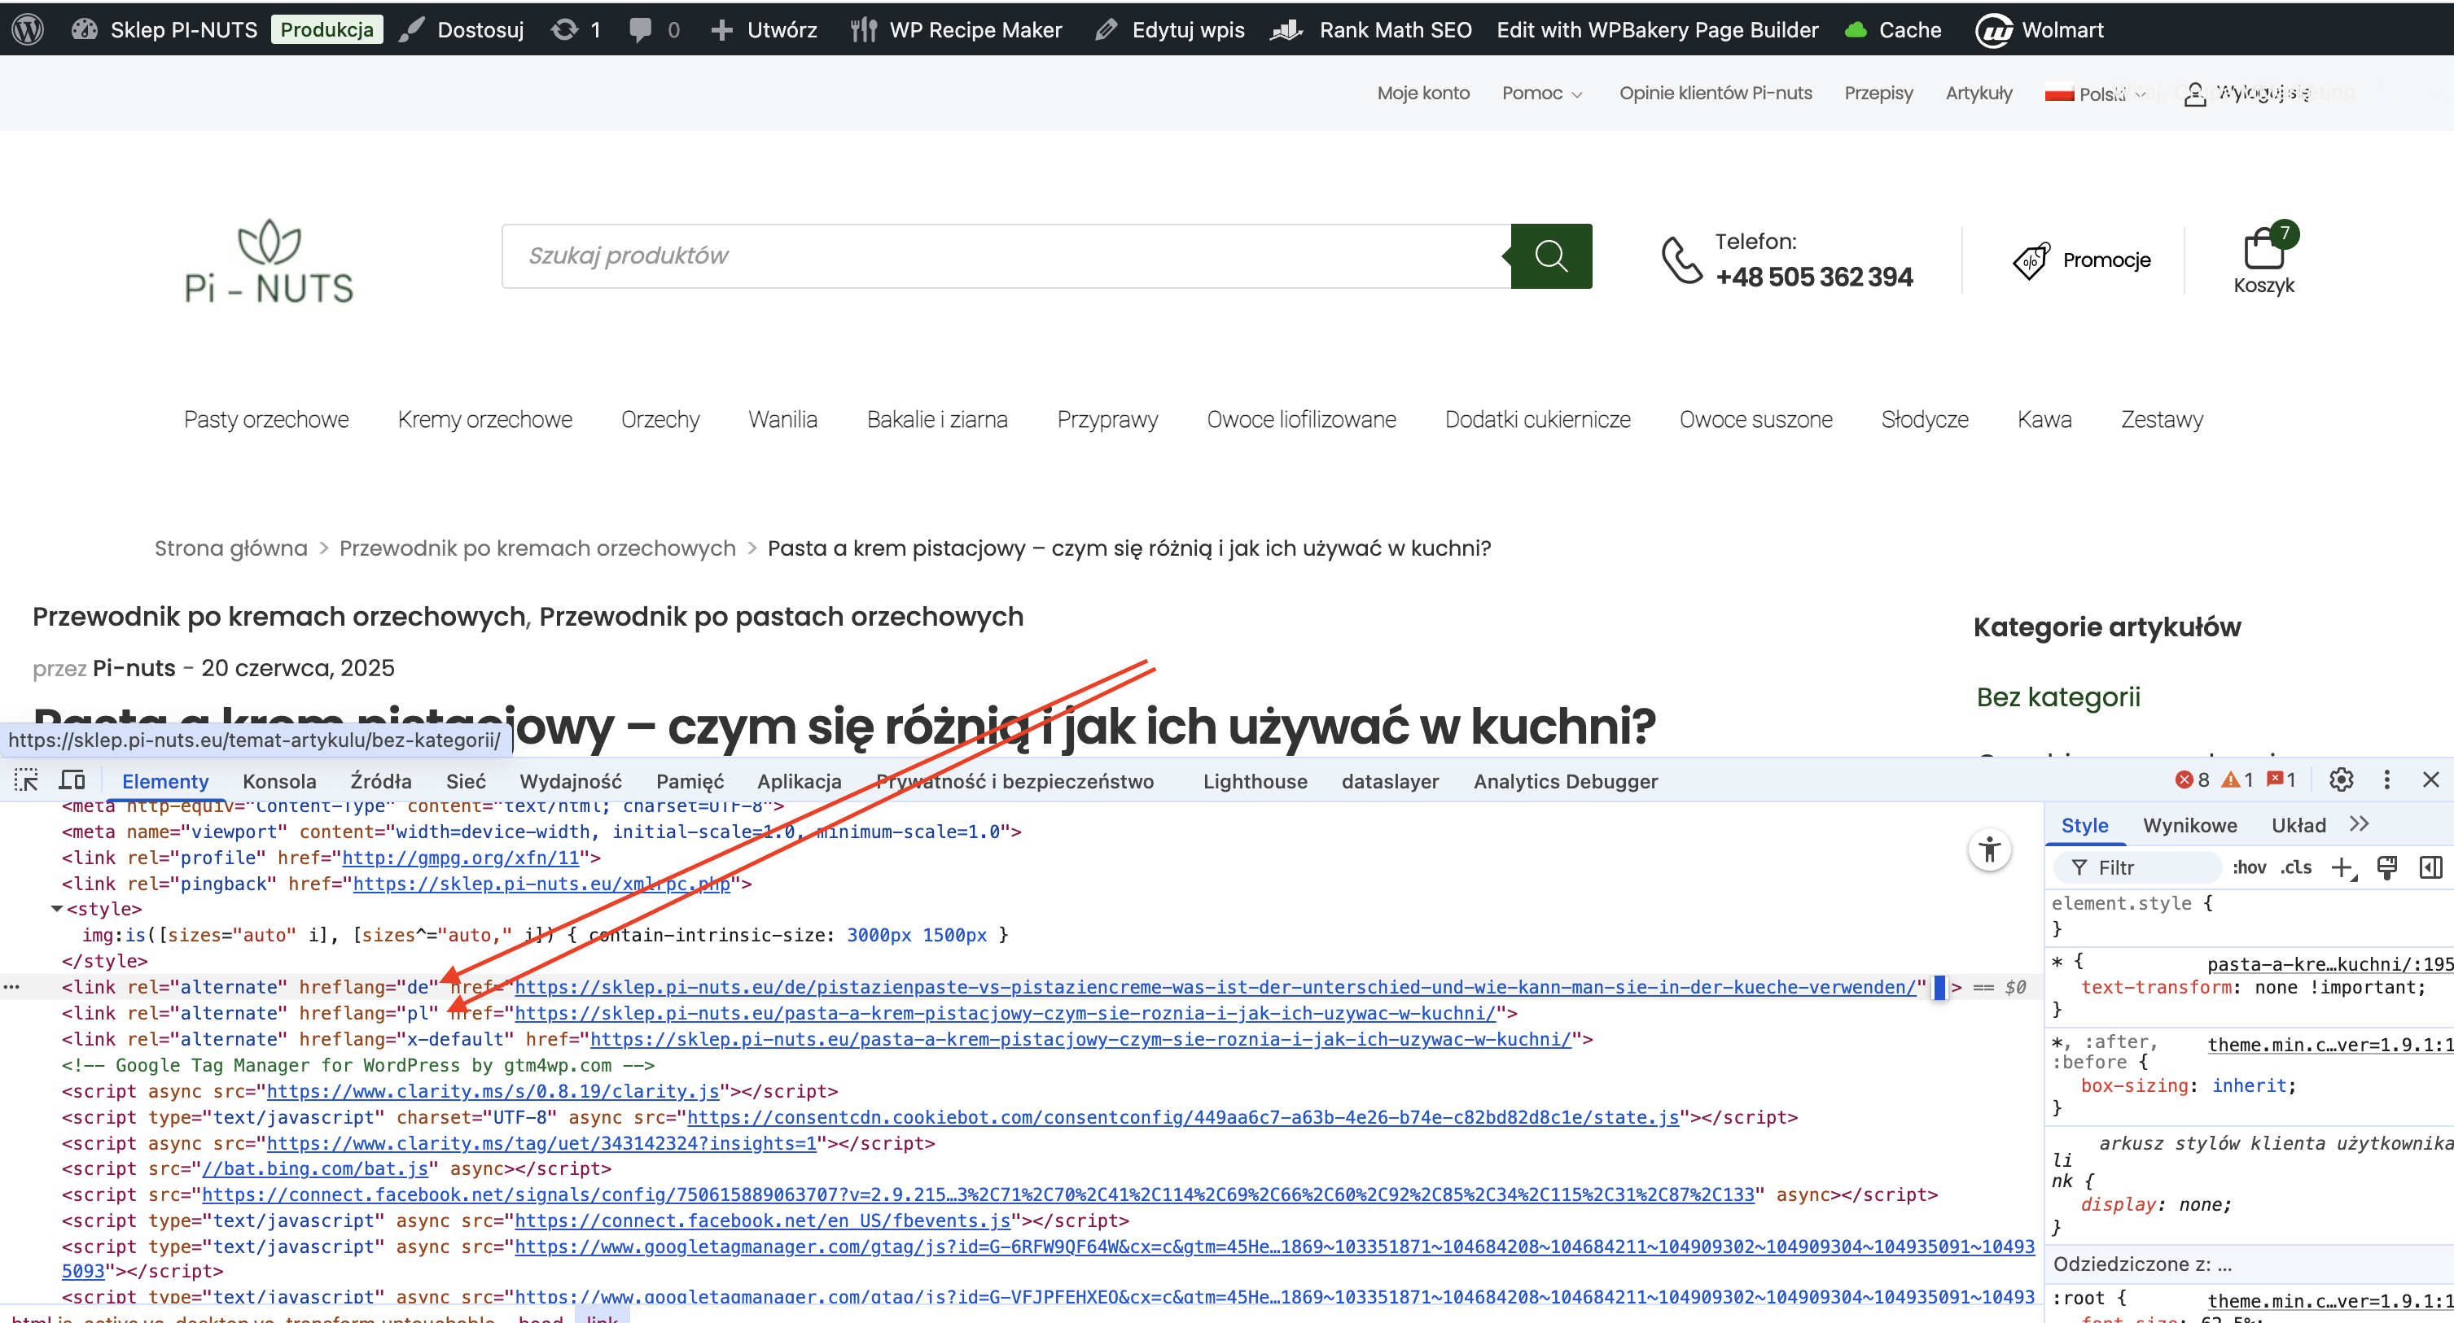Switch to Sieć tab
This screenshot has height=1323, width=2454.
tap(466, 781)
